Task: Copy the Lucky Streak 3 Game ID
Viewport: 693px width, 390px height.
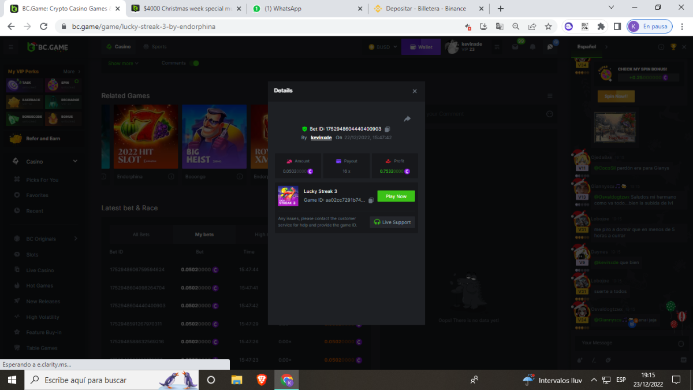Action: tap(371, 200)
